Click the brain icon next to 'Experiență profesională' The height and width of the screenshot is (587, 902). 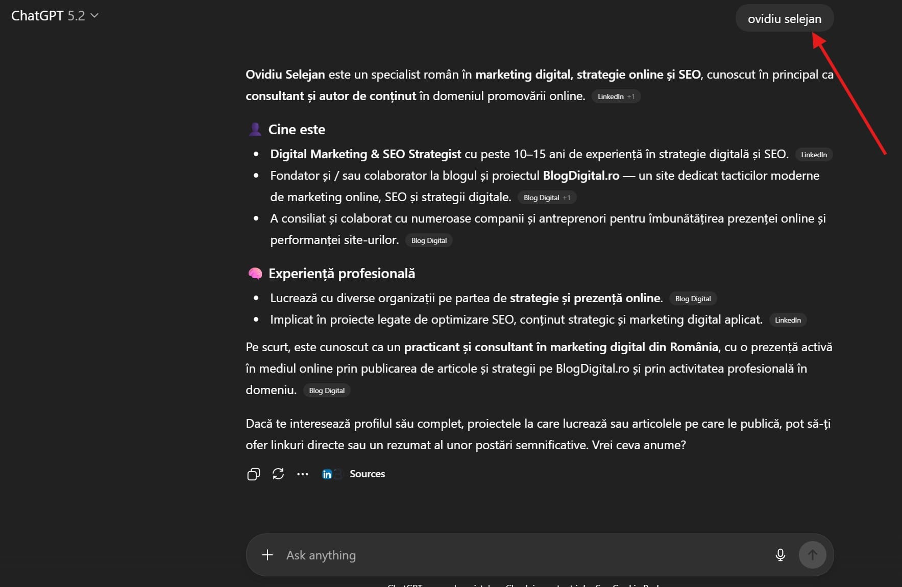tap(255, 274)
